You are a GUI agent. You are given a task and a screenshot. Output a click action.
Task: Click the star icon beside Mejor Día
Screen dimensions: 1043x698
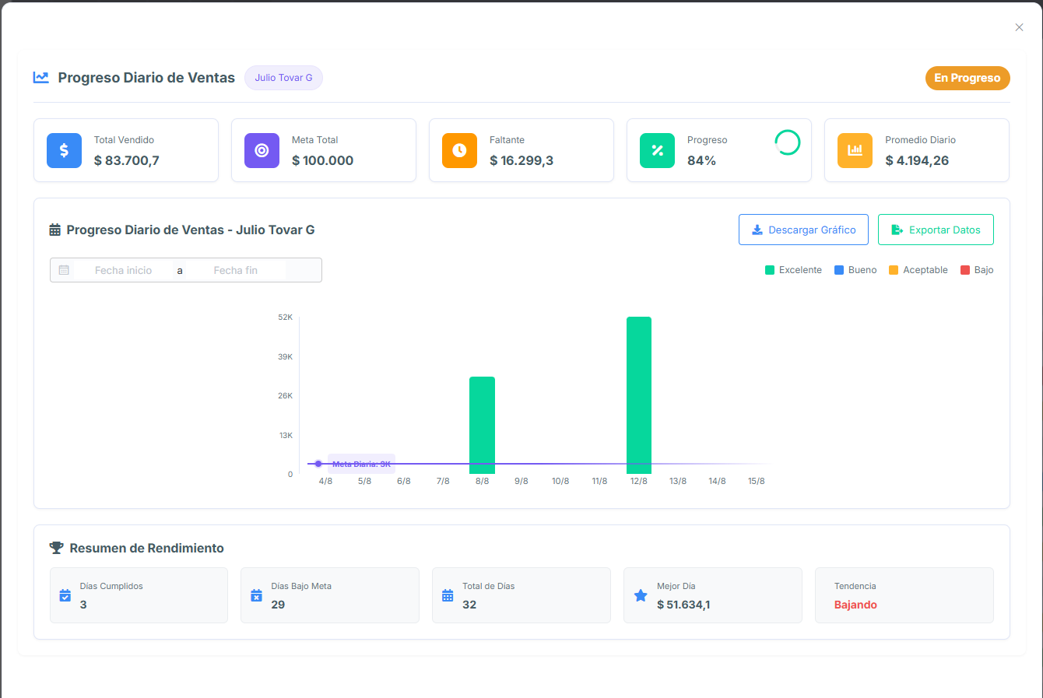pos(641,596)
